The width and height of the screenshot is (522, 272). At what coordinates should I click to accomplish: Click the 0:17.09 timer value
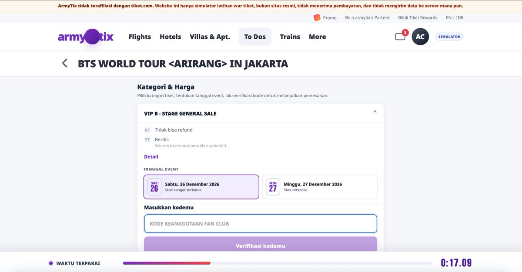[x=456, y=263]
